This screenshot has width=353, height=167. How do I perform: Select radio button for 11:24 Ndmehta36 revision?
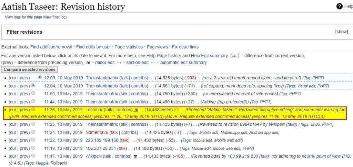33,132
